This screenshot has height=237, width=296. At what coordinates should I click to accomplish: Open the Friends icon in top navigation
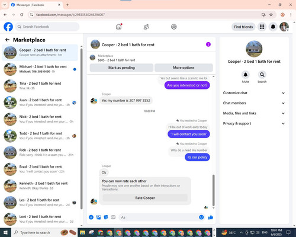click(146, 27)
